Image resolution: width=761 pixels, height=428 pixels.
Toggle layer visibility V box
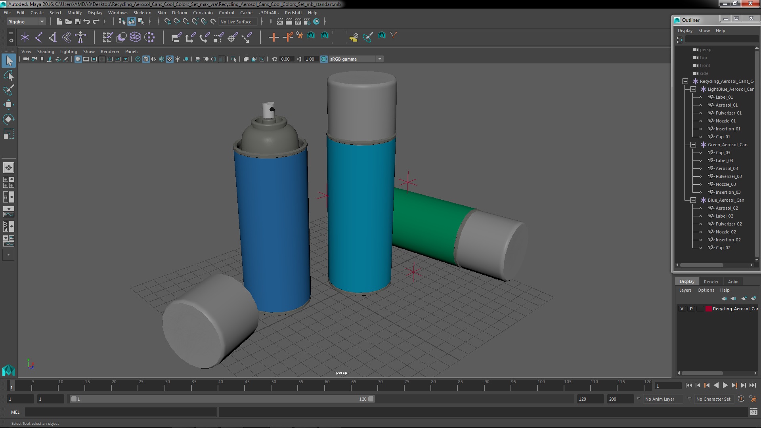tap(682, 309)
